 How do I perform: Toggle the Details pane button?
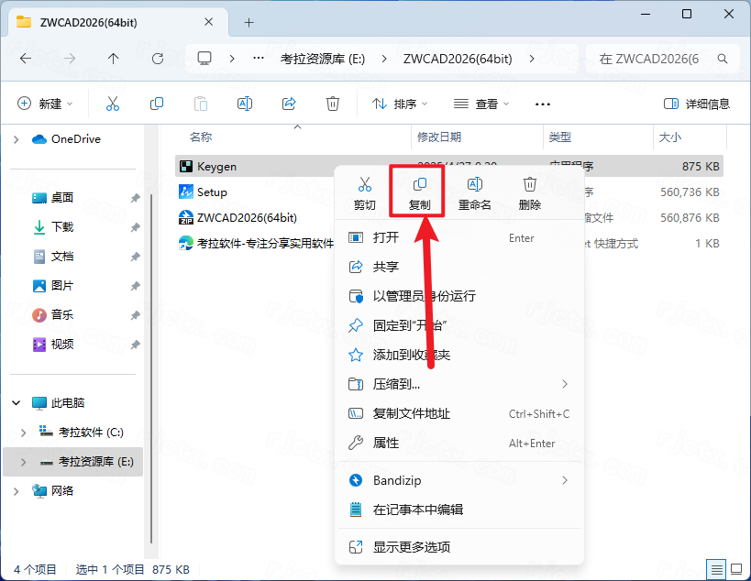click(696, 104)
